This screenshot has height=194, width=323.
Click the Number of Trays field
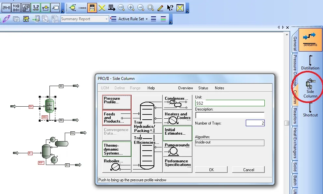[x=255, y=123]
